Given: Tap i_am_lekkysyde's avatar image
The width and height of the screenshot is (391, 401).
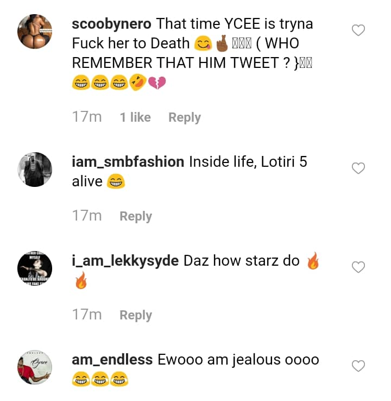Looking at the screenshot, I should [x=35, y=268].
